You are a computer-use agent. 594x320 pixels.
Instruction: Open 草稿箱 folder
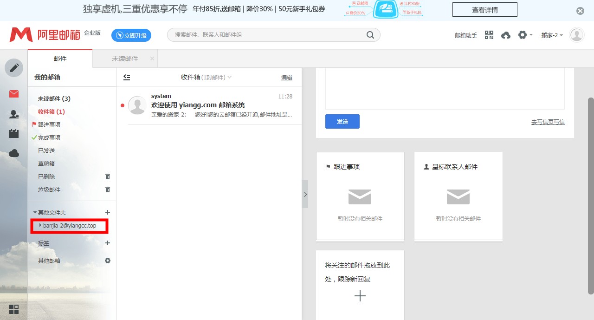click(46, 163)
